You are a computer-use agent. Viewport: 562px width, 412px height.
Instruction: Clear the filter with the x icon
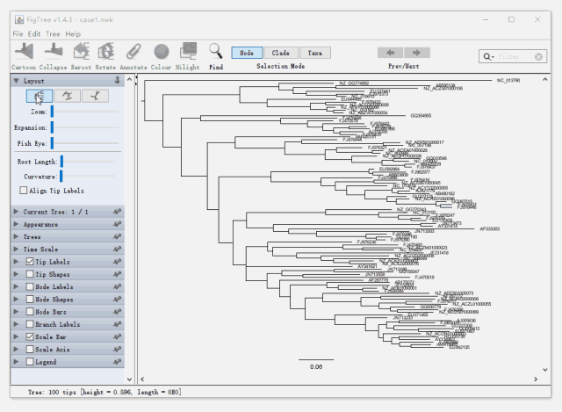point(538,56)
